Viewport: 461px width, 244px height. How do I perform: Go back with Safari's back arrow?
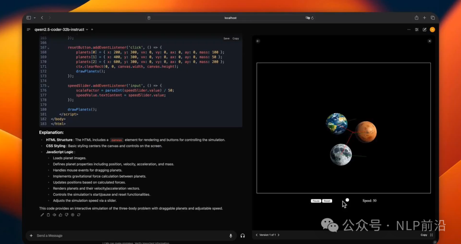point(42,17)
